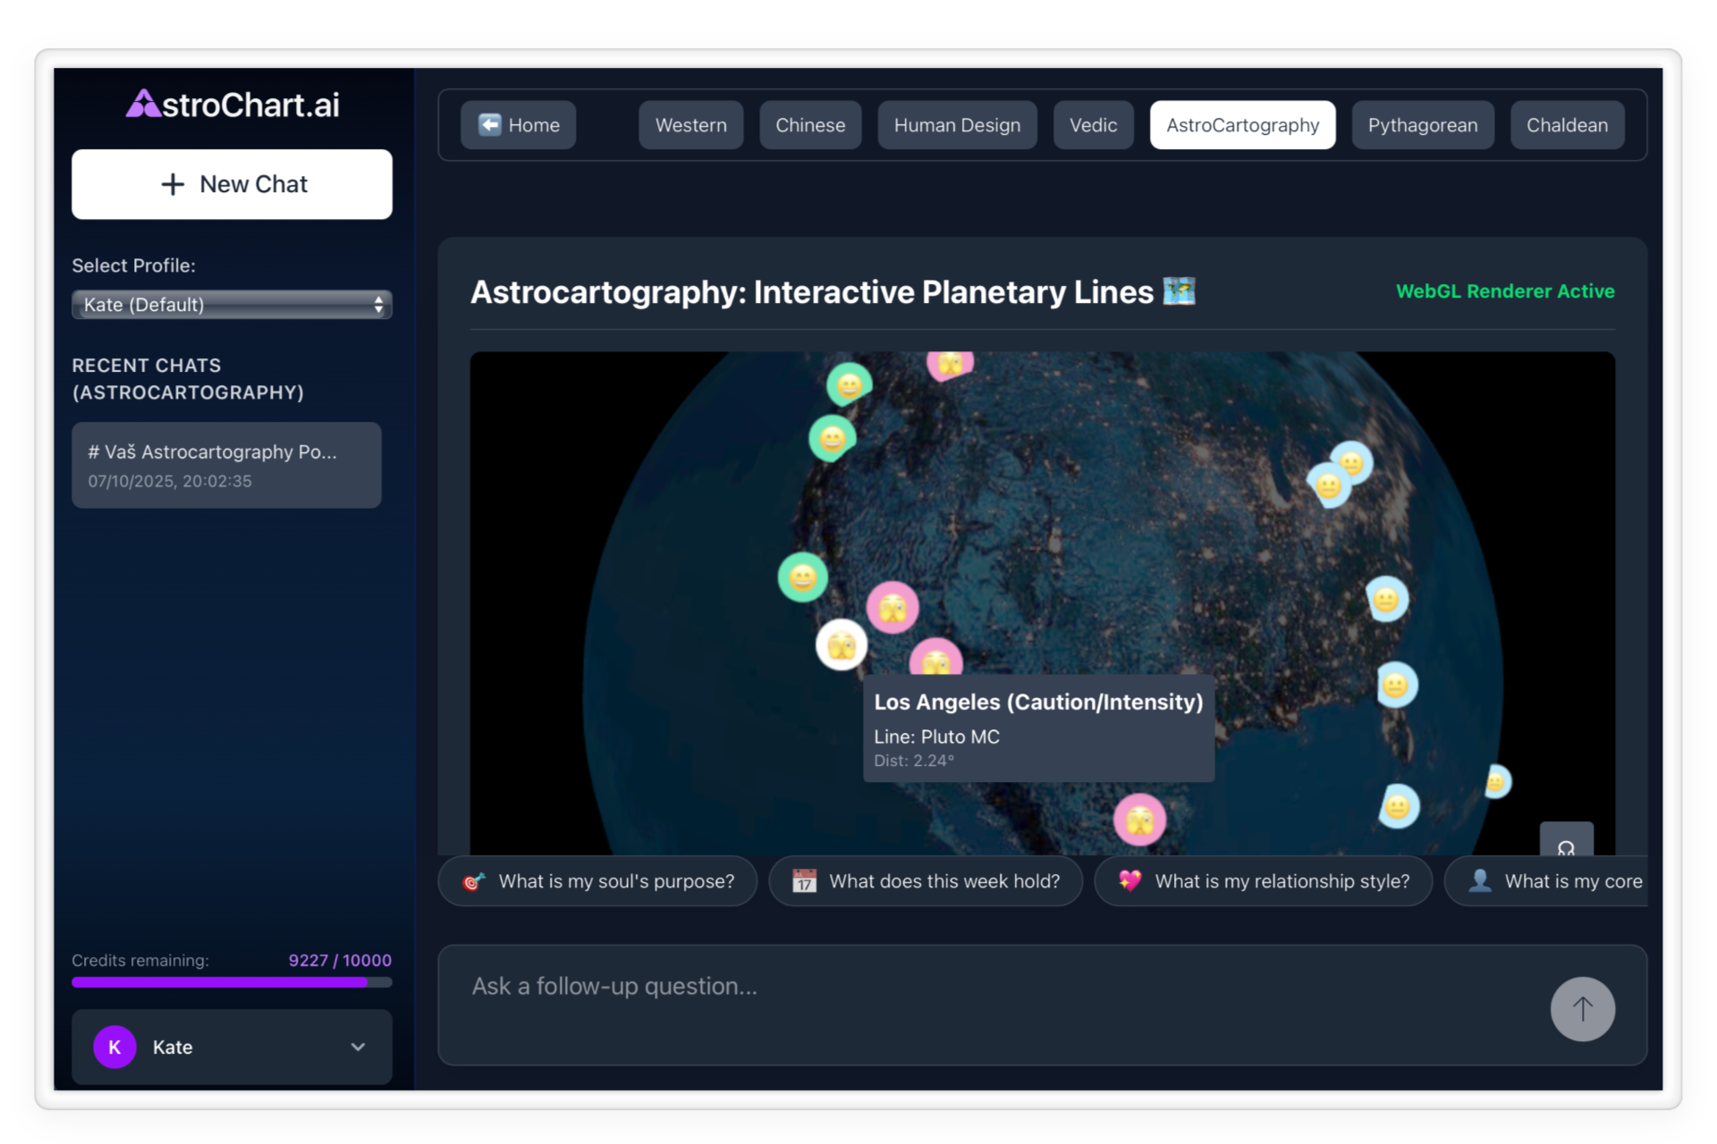Click the credits remaining progress bar
Screen dimensions: 1717x1144
(x=232, y=982)
